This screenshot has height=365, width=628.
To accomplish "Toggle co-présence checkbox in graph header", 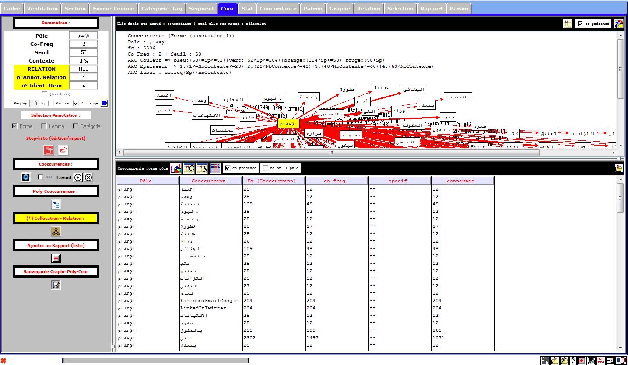I will pyautogui.click(x=580, y=24).
